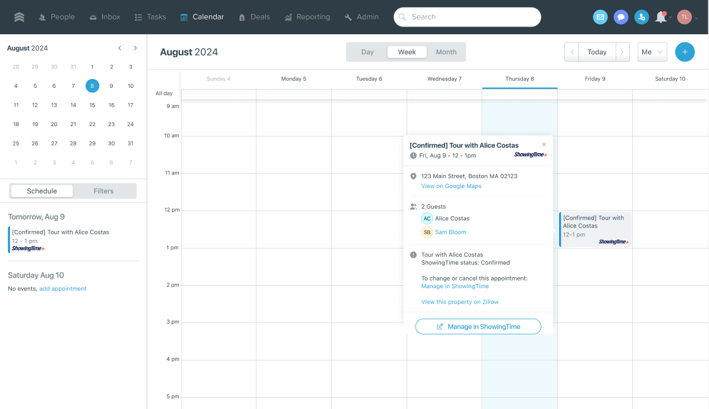
Task: Click the popup title Tour with Alice Costas
Action: click(x=464, y=146)
